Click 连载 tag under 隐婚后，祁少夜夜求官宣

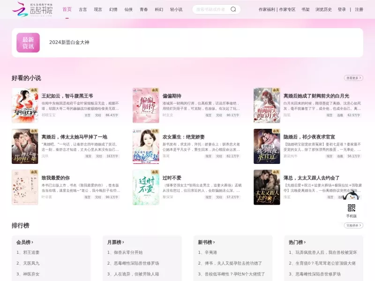[340, 156]
